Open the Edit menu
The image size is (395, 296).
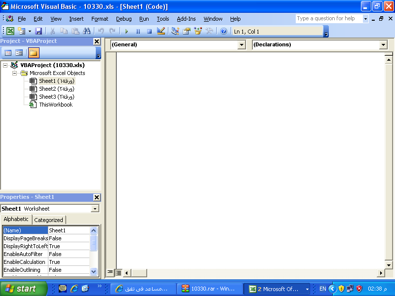click(x=38, y=19)
